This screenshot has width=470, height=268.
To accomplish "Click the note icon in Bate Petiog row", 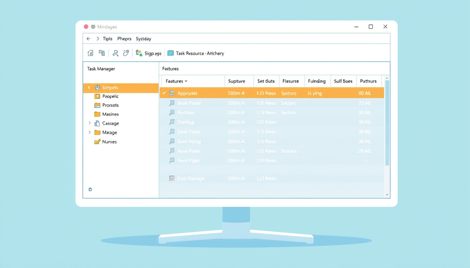I will coord(172,141).
